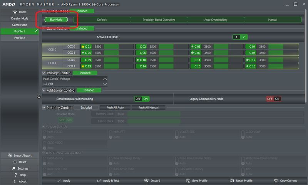Screen dimensions: 308x185
Task: Select Default control mode
Action: click(x=102, y=20)
